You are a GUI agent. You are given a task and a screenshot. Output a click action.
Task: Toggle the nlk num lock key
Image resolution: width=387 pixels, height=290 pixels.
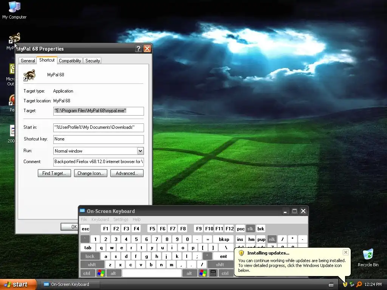pos(272,239)
